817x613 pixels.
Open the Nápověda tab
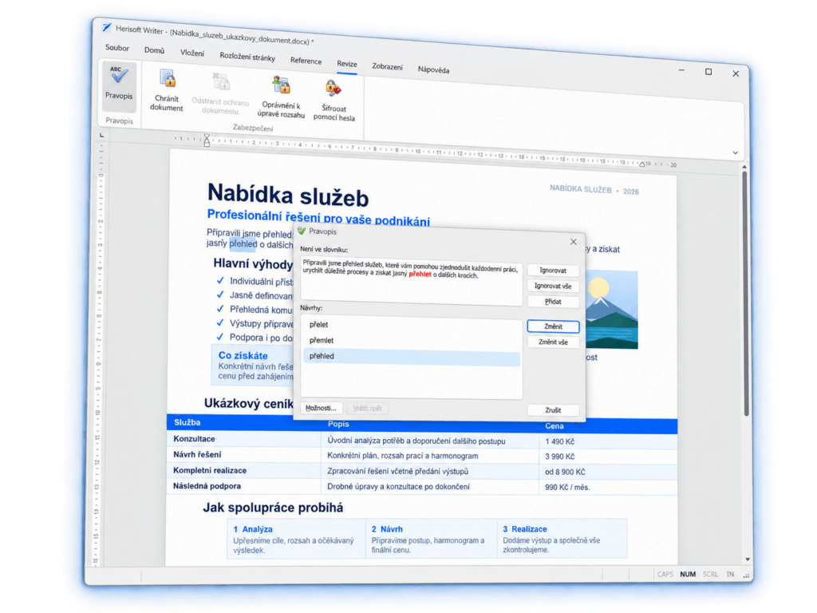pyautogui.click(x=433, y=70)
